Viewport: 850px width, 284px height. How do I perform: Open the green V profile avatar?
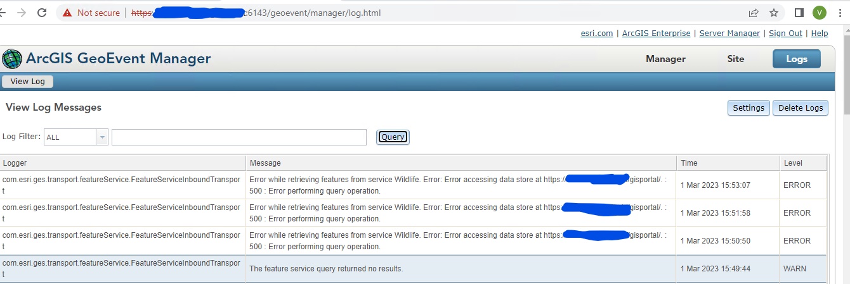point(820,13)
